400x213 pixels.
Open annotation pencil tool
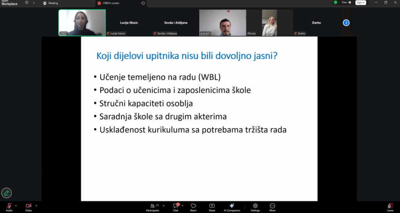click(x=6, y=193)
